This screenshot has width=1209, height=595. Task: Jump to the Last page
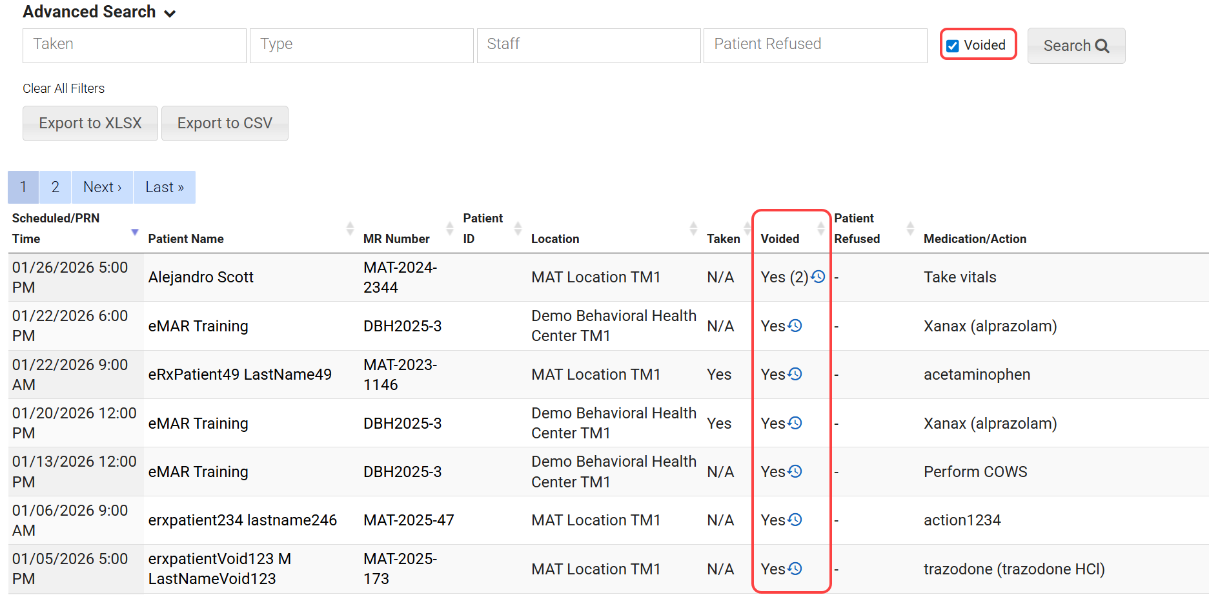coord(164,188)
